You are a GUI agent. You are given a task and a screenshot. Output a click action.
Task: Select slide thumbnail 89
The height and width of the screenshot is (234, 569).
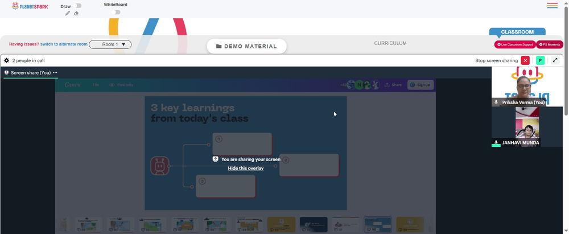(x=89, y=225)
